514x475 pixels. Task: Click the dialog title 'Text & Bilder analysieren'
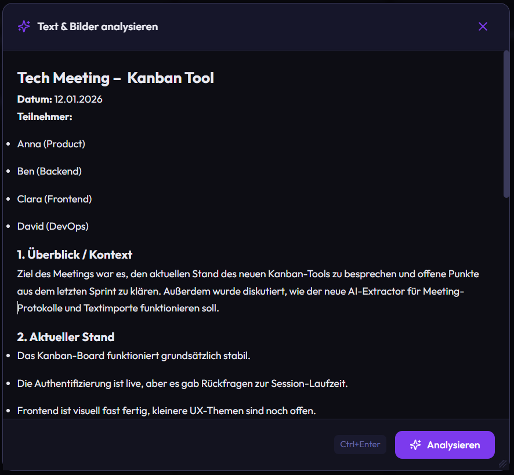(x=97, y=27)
